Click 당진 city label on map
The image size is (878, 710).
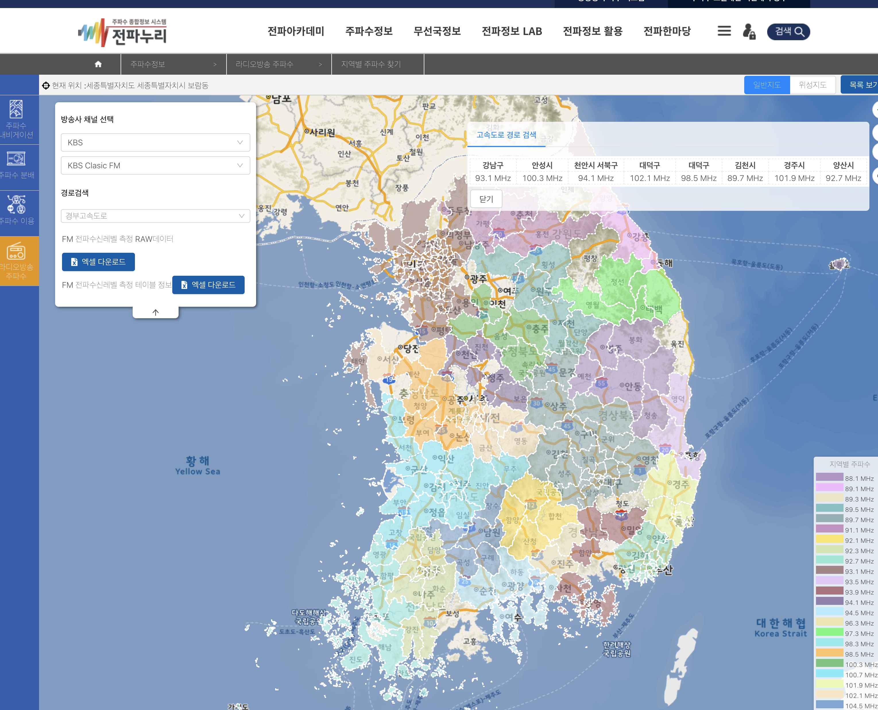(408, 348)
